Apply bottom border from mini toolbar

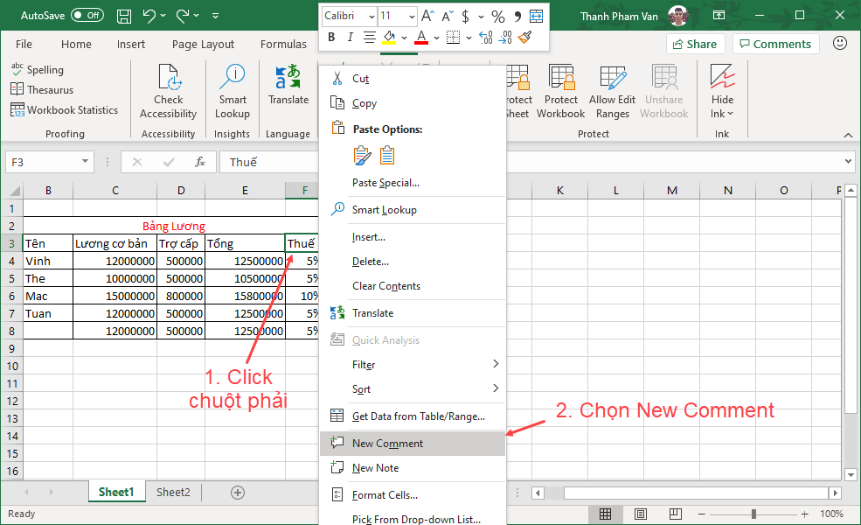(453, 38)
